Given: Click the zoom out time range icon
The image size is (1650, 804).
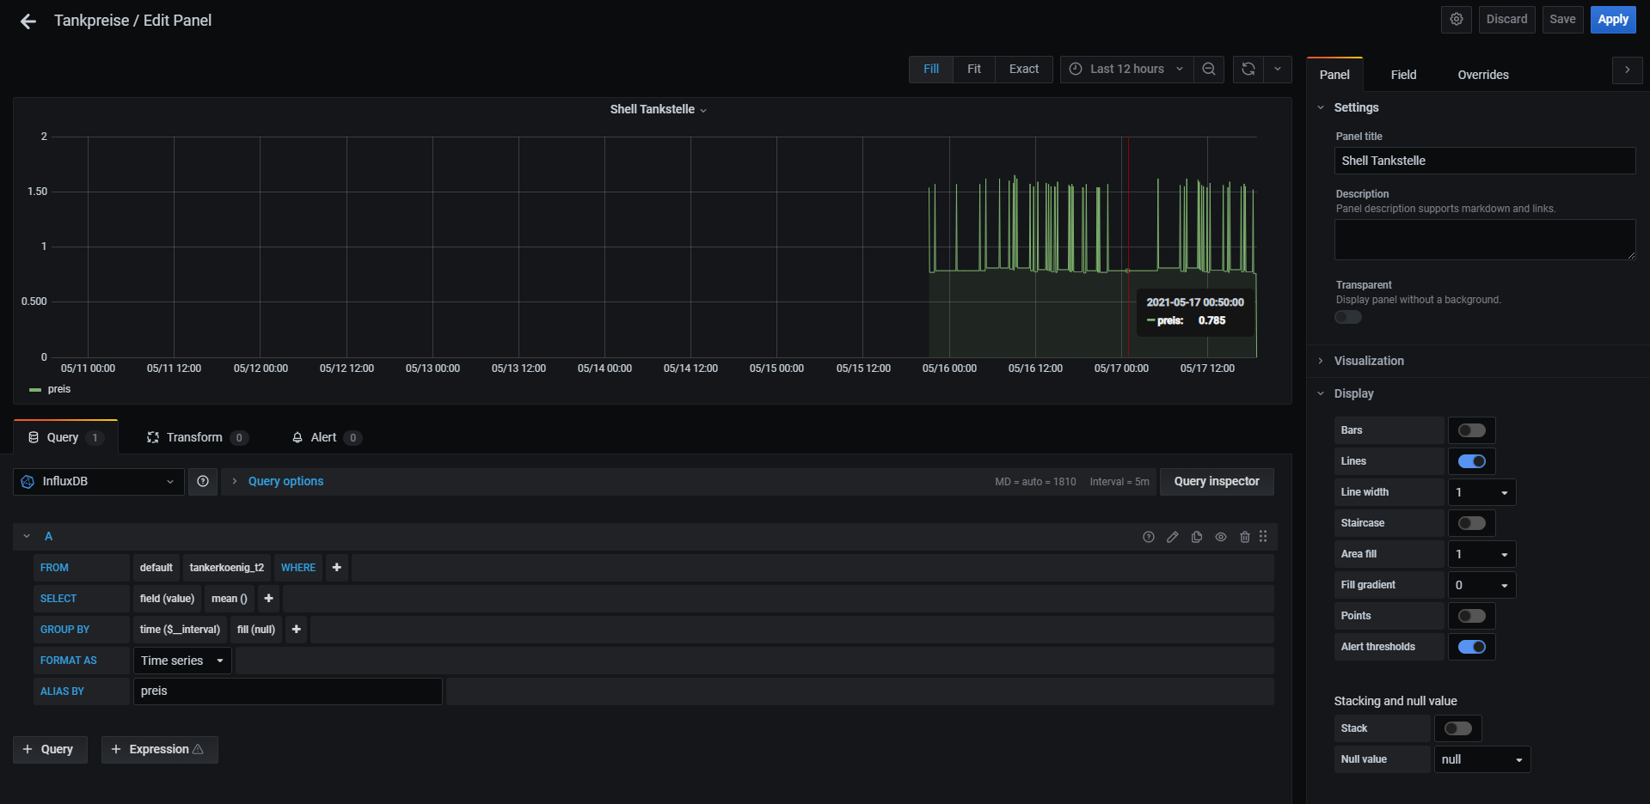Looking at the screenshot, I should coord(1208,70).
